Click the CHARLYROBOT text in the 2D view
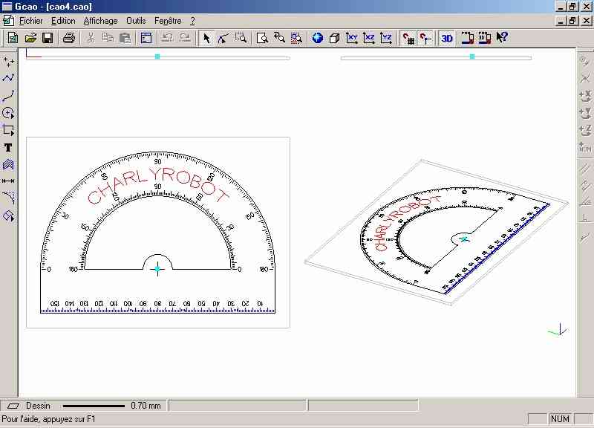 (x=158, y=186)
